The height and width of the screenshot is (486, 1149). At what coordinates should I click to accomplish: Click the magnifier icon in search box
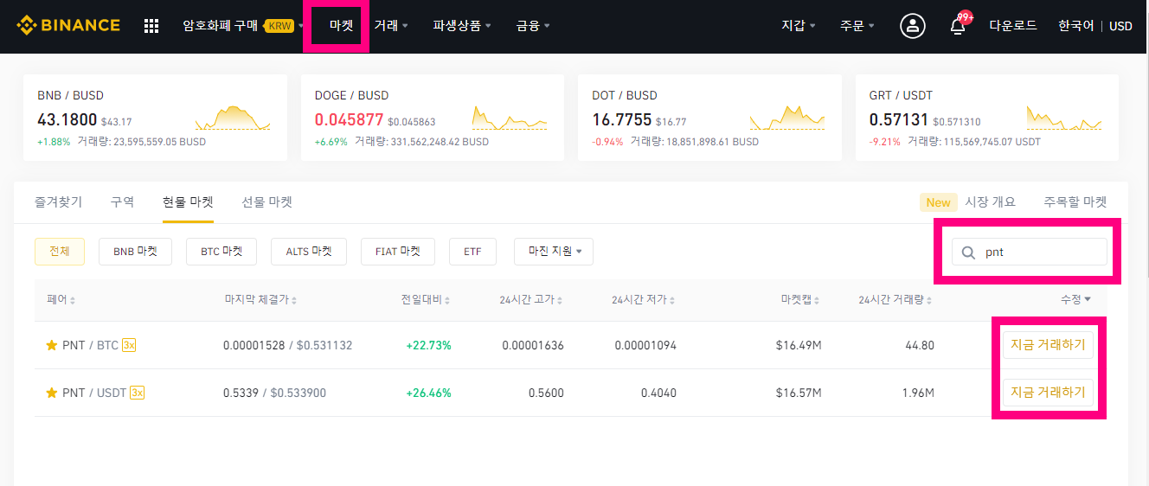click(968, 253)
